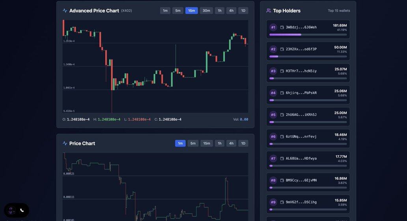Click the candlestick area of Advanced Price Chart
Viewport: 407px width, 221px height.
[155, 67]
